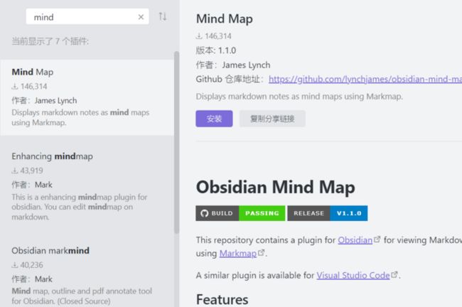Open the Github repository link
The image size is (462, 307).
[365, 80]
